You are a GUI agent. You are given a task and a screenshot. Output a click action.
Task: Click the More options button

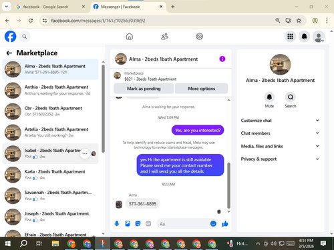point(201,89)
